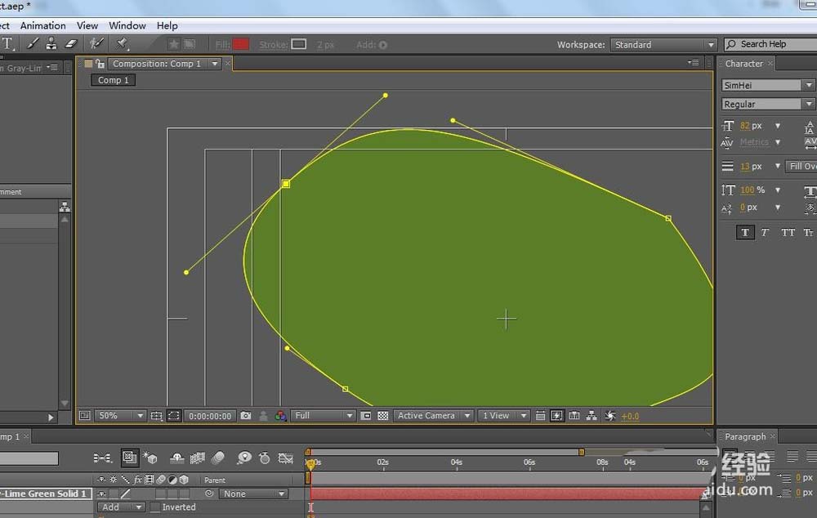817x518 pixels.
Task: Click the composition label color swatch
Action: click(x=88, y=64)
